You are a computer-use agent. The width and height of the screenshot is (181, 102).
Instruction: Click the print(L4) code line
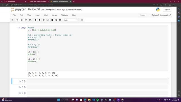[33, 61]
